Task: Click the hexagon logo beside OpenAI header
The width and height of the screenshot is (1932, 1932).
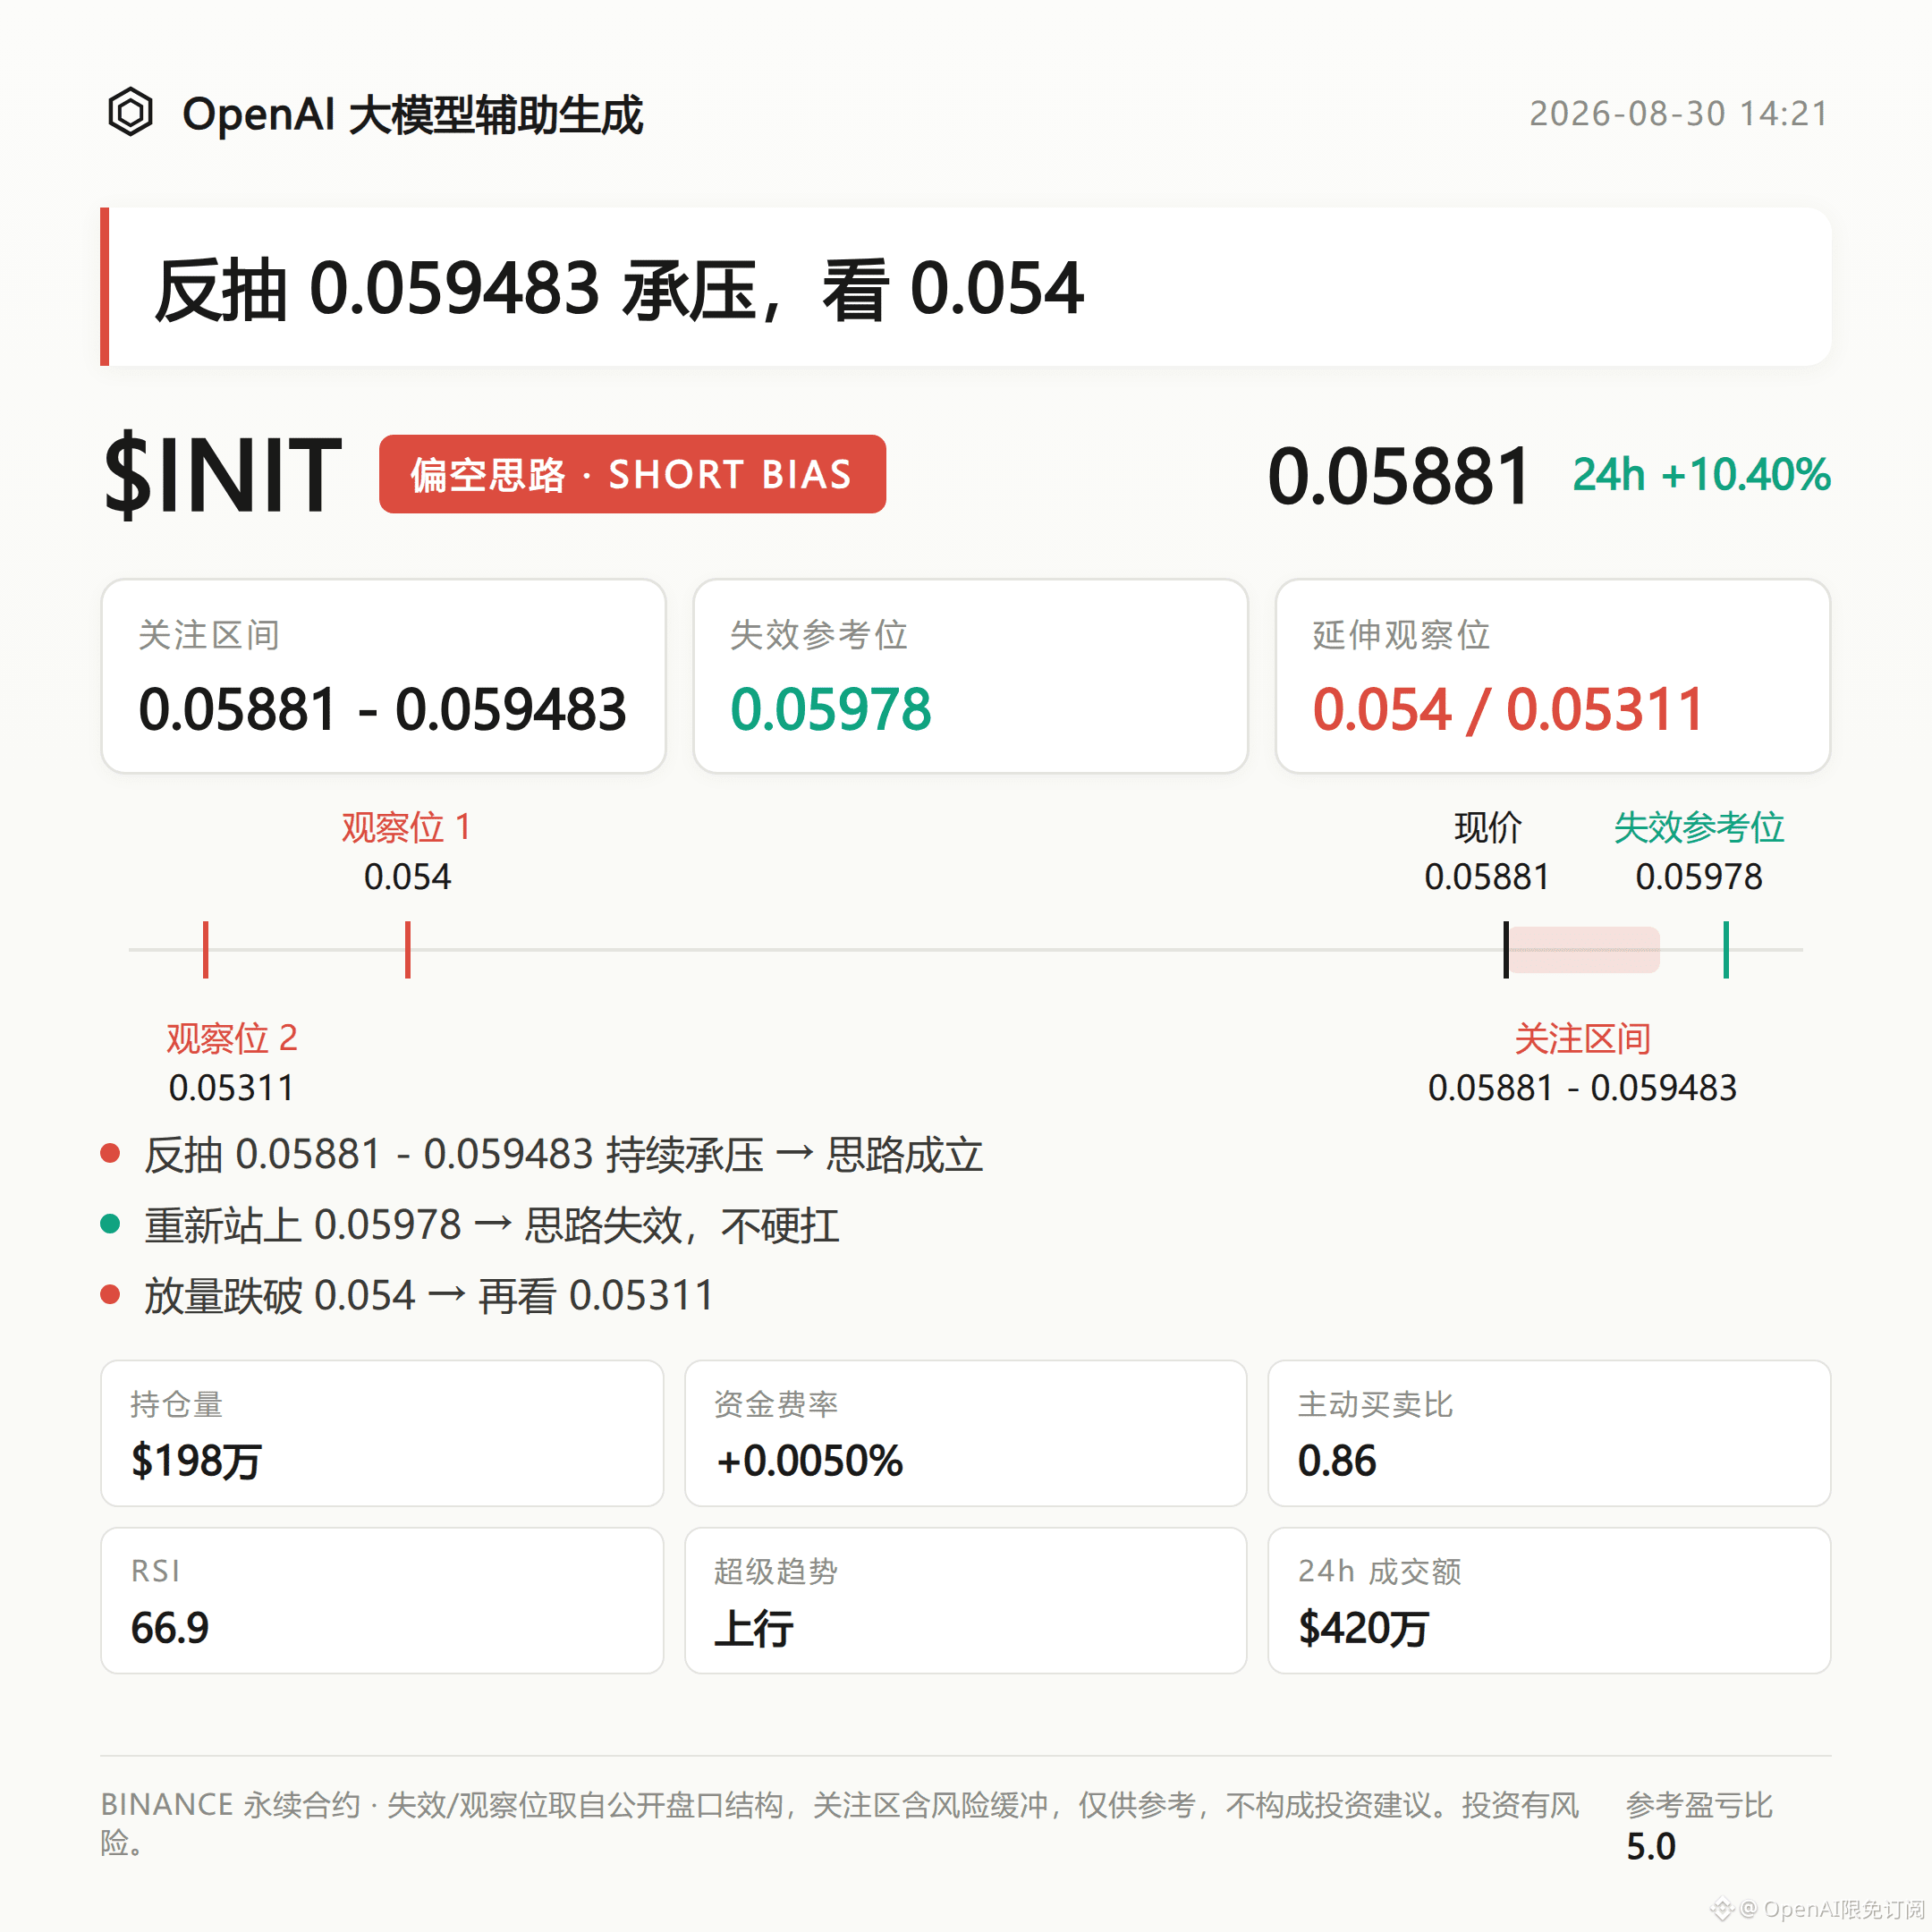Action: (130, 112)
